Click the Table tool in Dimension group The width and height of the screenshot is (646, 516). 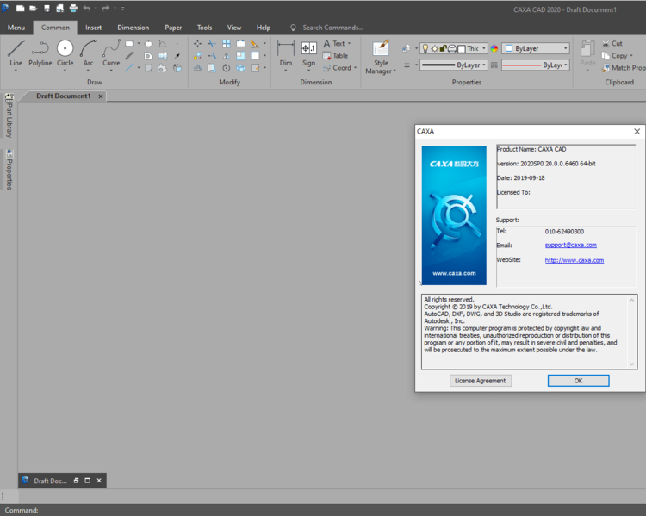(x=335, y=56)
